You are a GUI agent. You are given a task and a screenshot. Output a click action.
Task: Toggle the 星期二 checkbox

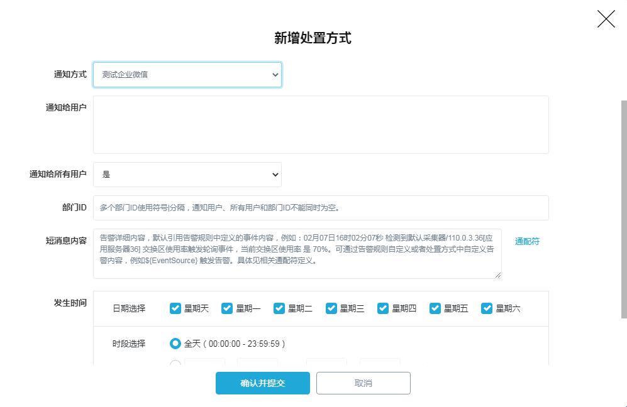(279, 308)
